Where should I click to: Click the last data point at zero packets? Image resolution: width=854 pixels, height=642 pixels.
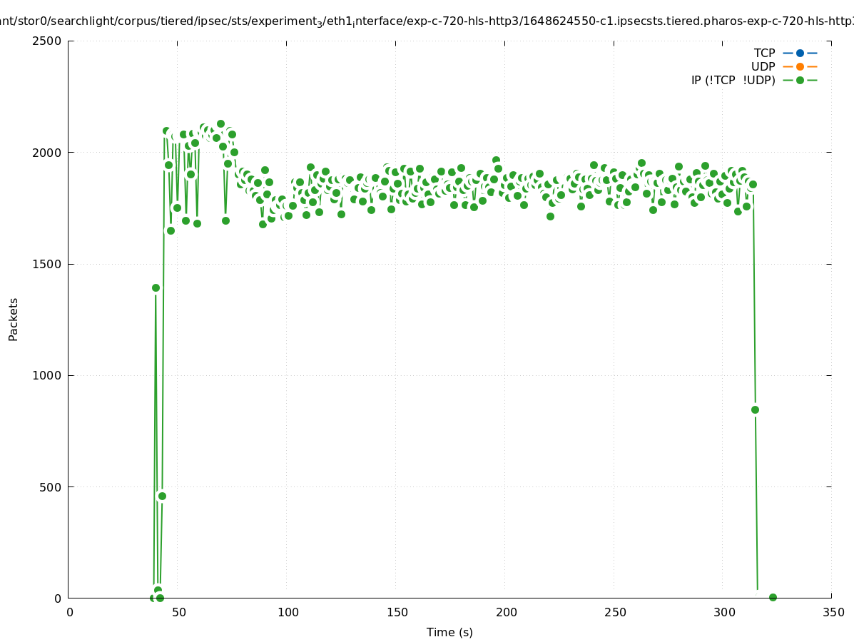(773, 597)
